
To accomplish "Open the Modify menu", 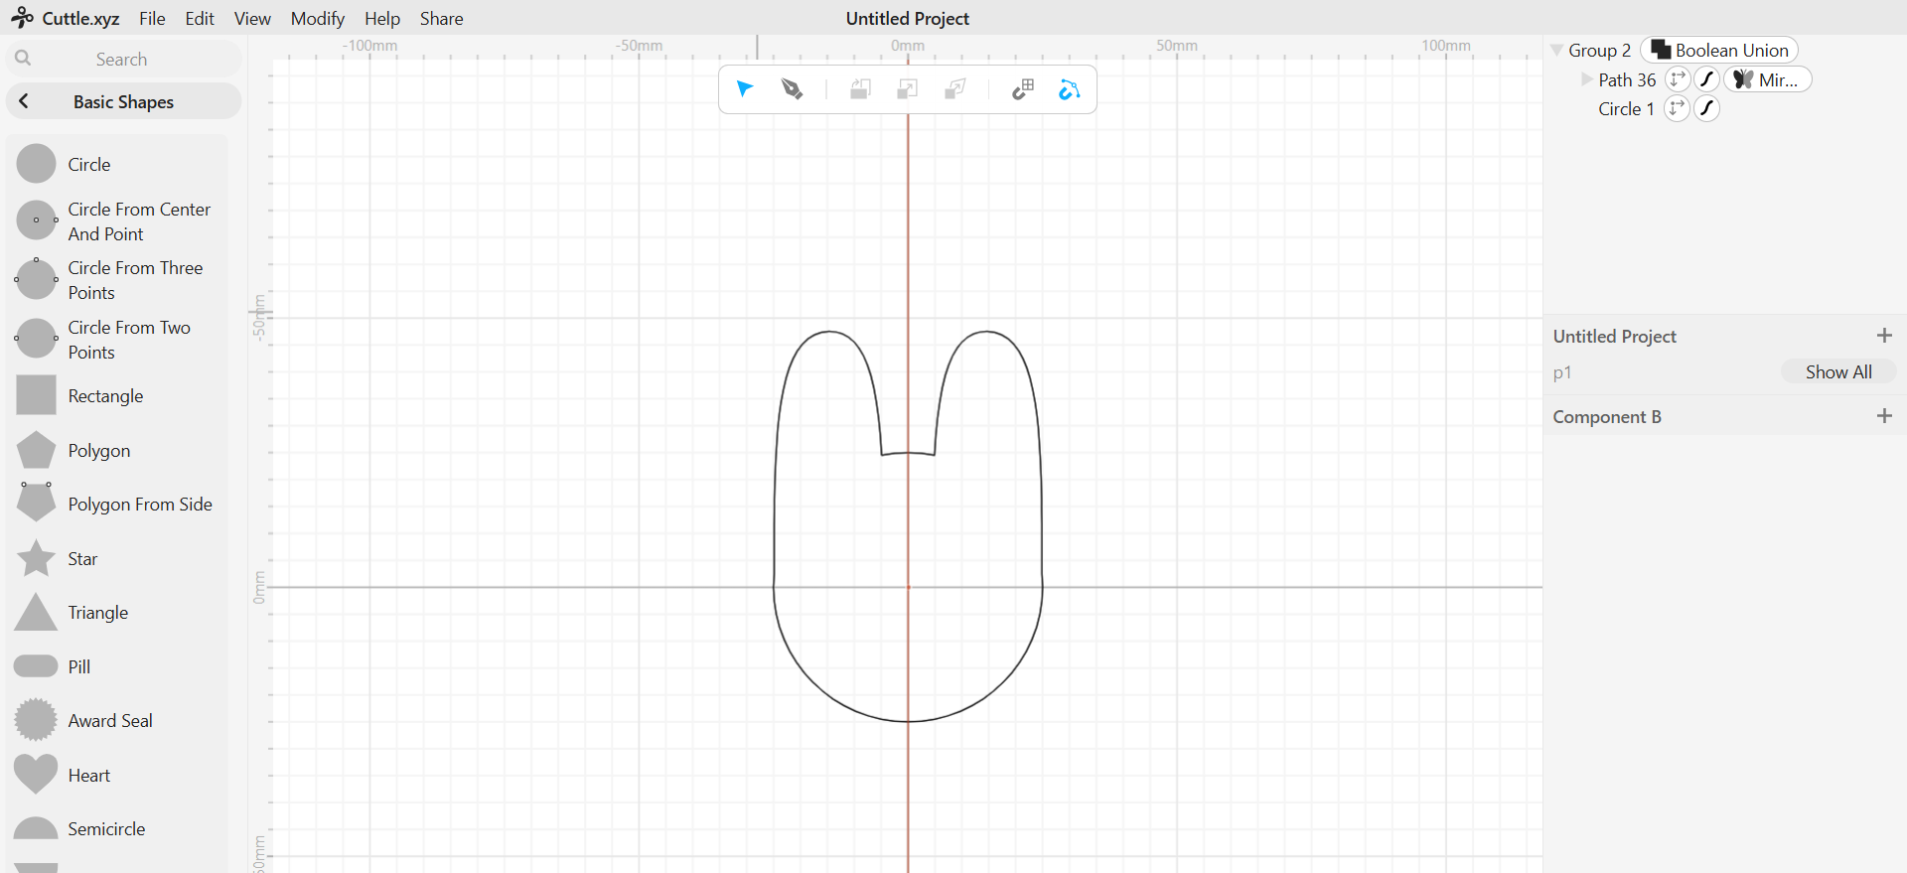I will point(317,18).
